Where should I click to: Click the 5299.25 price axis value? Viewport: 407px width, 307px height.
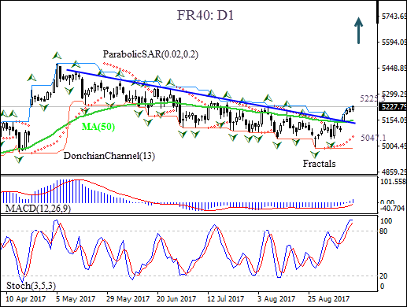pos(394,94)
